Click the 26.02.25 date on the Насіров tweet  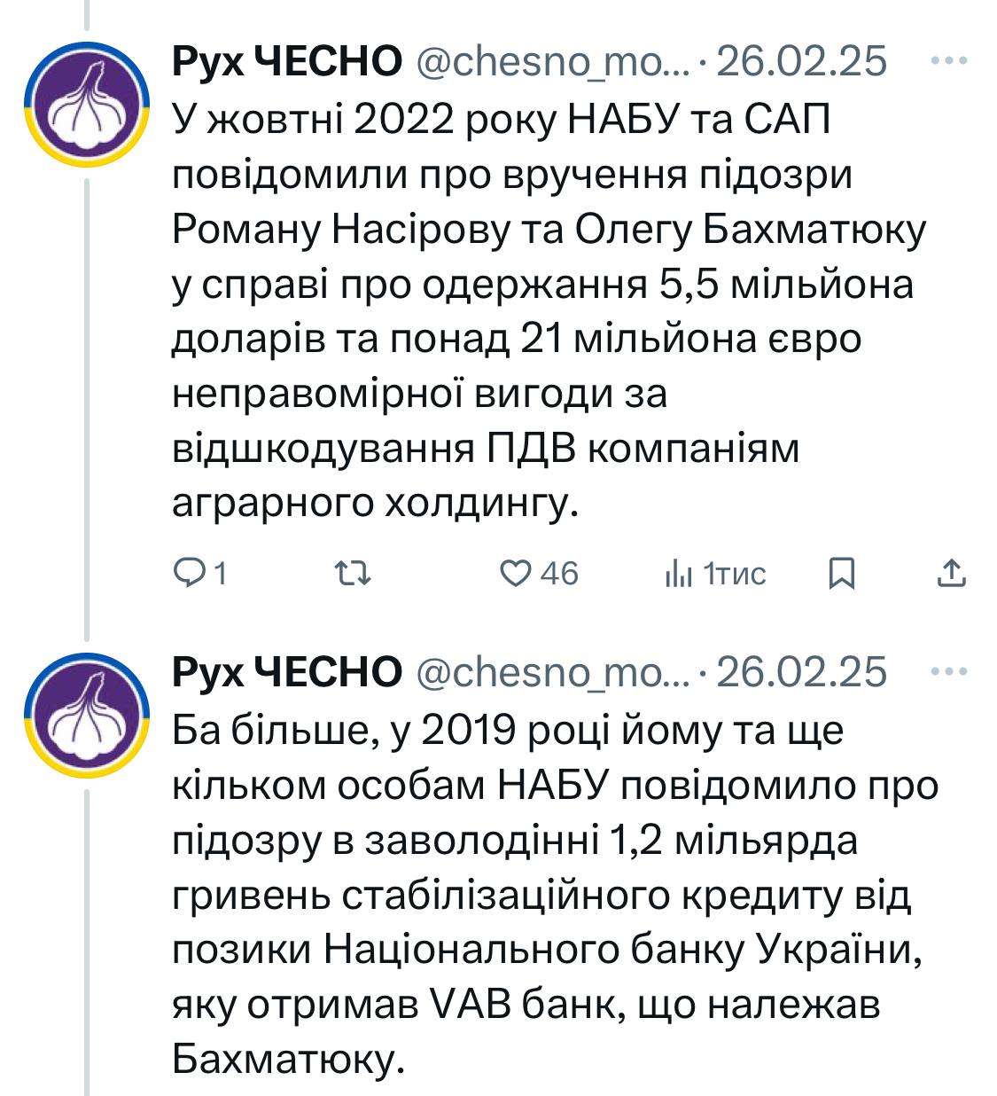(x=801, y=61)
